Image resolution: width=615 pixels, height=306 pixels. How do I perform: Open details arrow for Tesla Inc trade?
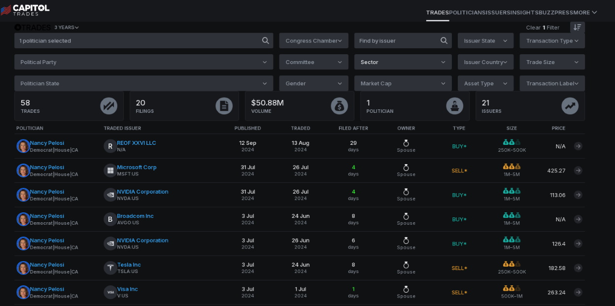[x=578, y=268]
